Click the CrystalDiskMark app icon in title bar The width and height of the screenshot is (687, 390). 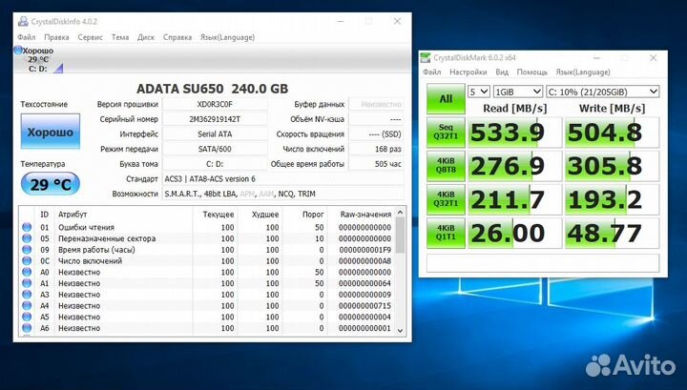click(x=425, y=57)
